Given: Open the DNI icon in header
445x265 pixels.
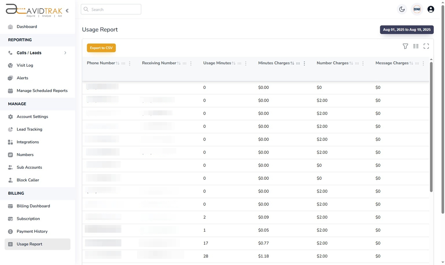Looking at the screenshot, I should tap(417, 10).
